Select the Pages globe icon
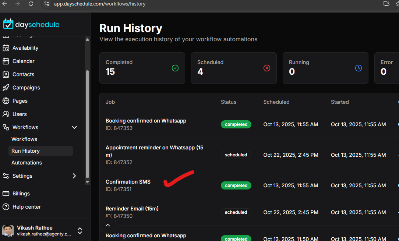Viewport: 399px width, 241px height. 6,101
